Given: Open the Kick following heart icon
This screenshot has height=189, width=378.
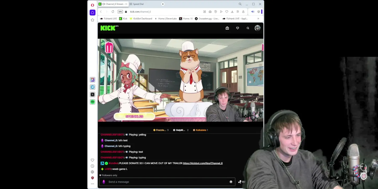Looking at the screenshot, I should (x=238, y=28).
